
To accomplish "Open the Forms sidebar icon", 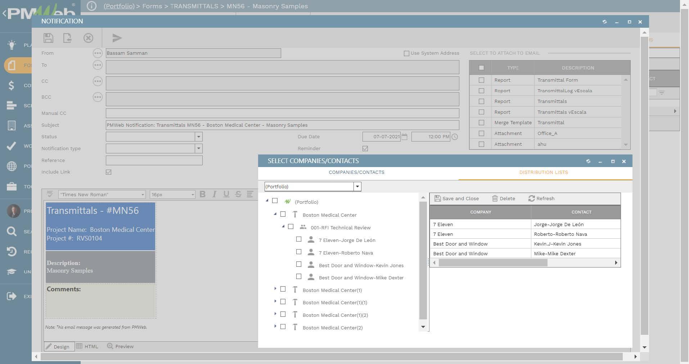I will (x=12, y=65).
